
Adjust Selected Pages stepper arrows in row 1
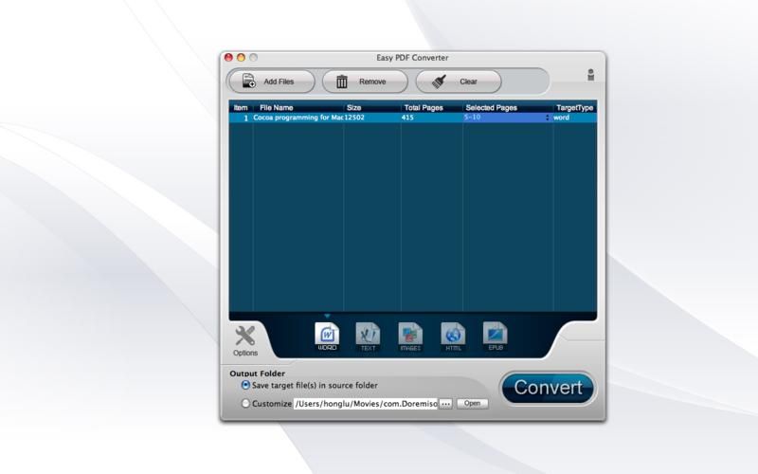click(x=548, y=118)
